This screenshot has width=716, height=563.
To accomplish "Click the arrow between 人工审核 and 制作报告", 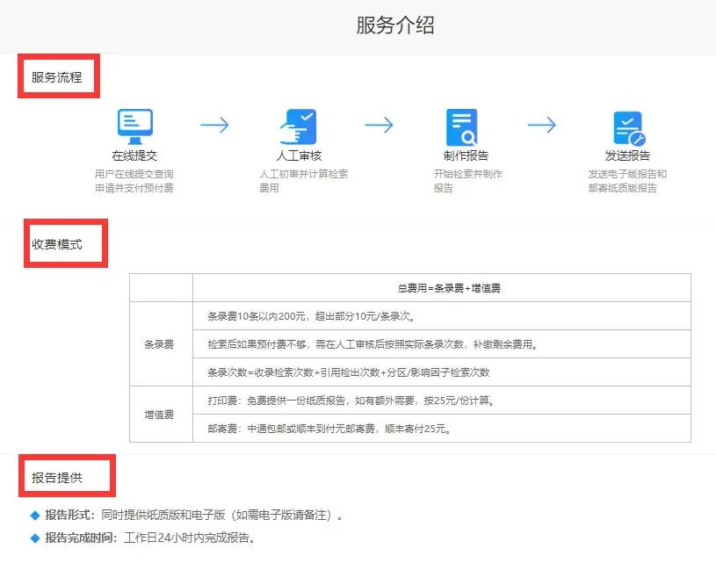I will 379,126.
